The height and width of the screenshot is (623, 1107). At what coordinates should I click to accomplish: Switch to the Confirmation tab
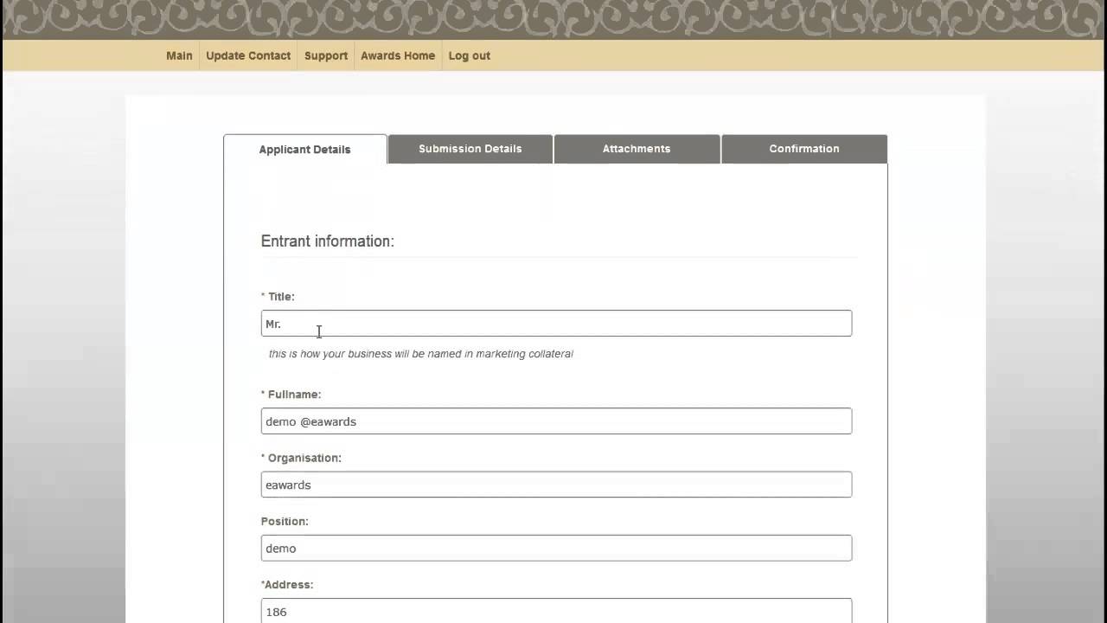coord(804,149)
